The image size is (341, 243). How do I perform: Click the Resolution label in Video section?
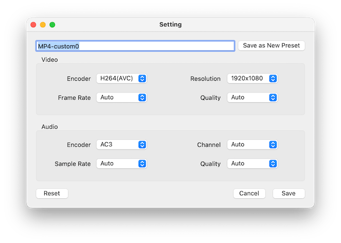click(x=205, y=78)
